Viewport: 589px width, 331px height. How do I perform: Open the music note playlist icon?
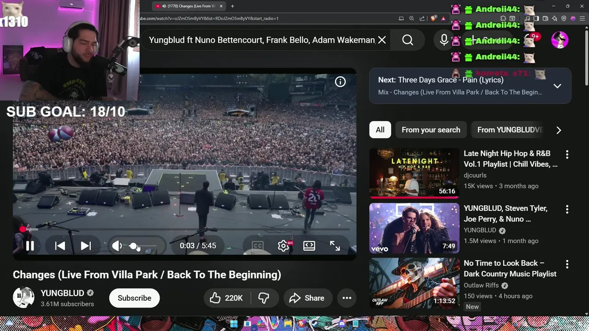pyautogui.click(x=528, y=18)
